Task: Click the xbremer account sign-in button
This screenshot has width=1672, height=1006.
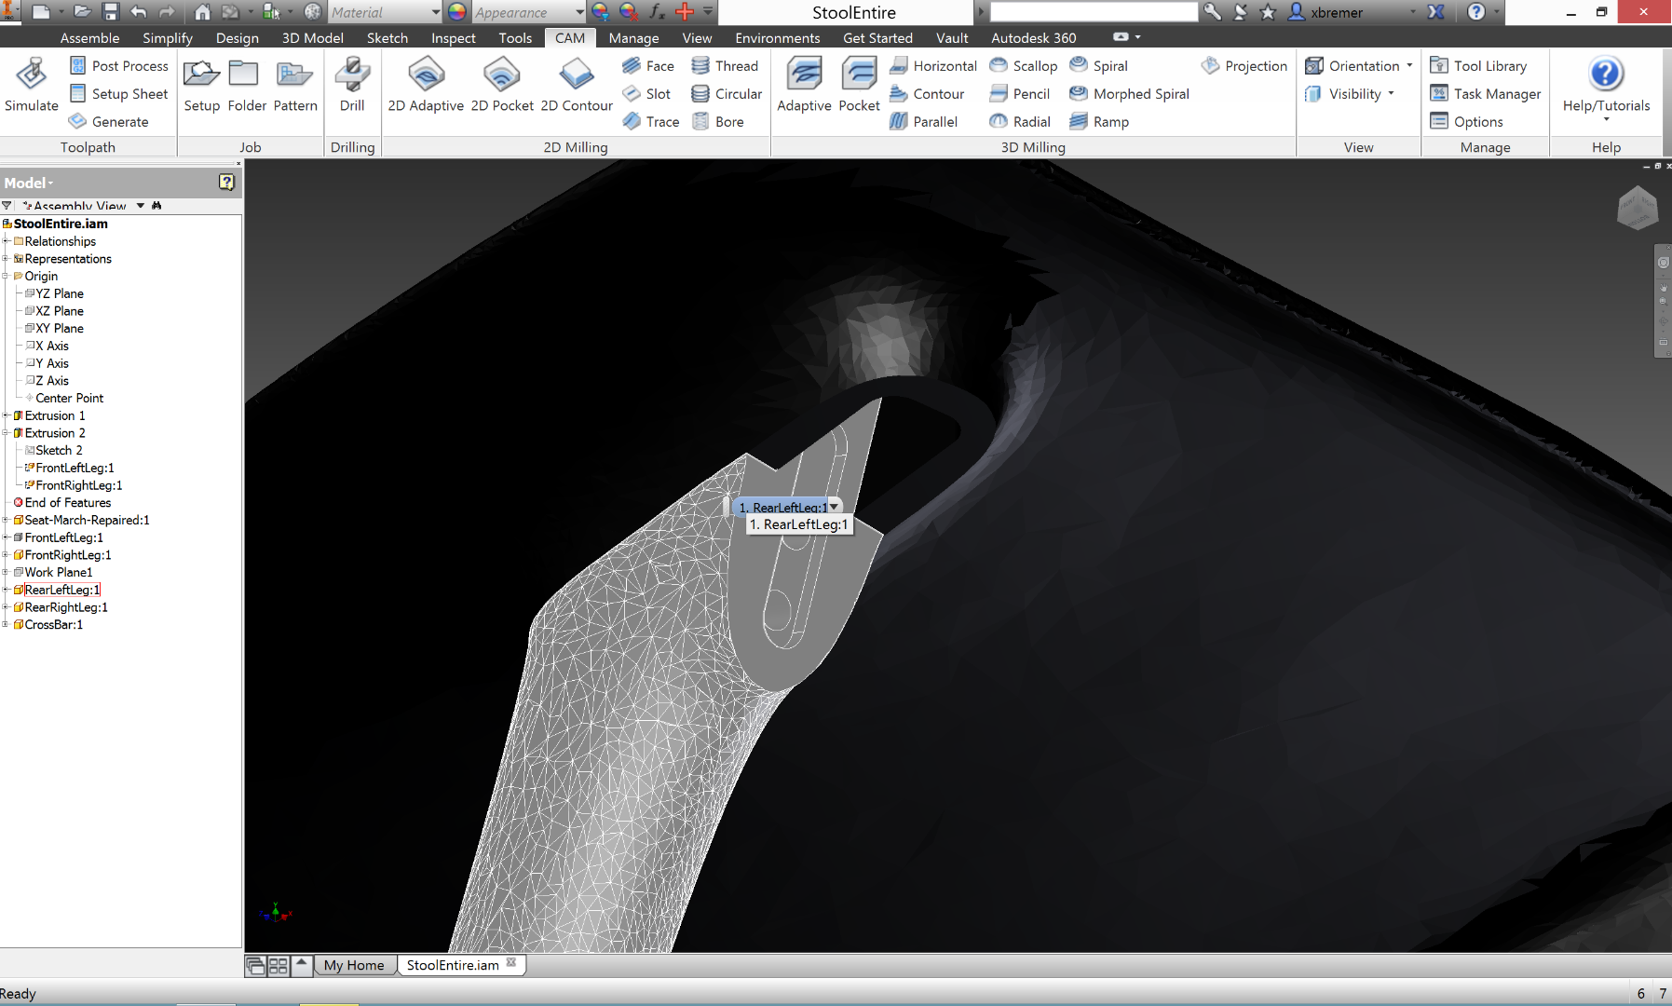Action: (x=1325, y=12)
